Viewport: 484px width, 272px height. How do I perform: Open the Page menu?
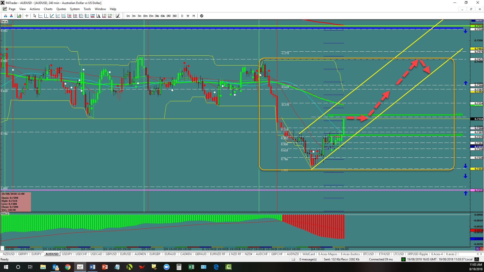pyautogui.click(x=12, y=9)
